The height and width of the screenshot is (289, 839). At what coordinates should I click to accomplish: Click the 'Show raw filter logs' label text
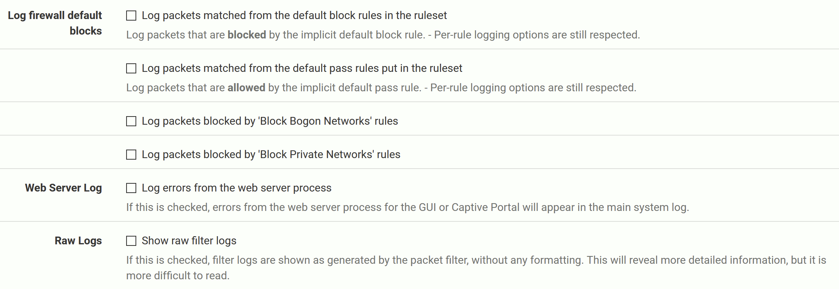[x=189, y=241]
